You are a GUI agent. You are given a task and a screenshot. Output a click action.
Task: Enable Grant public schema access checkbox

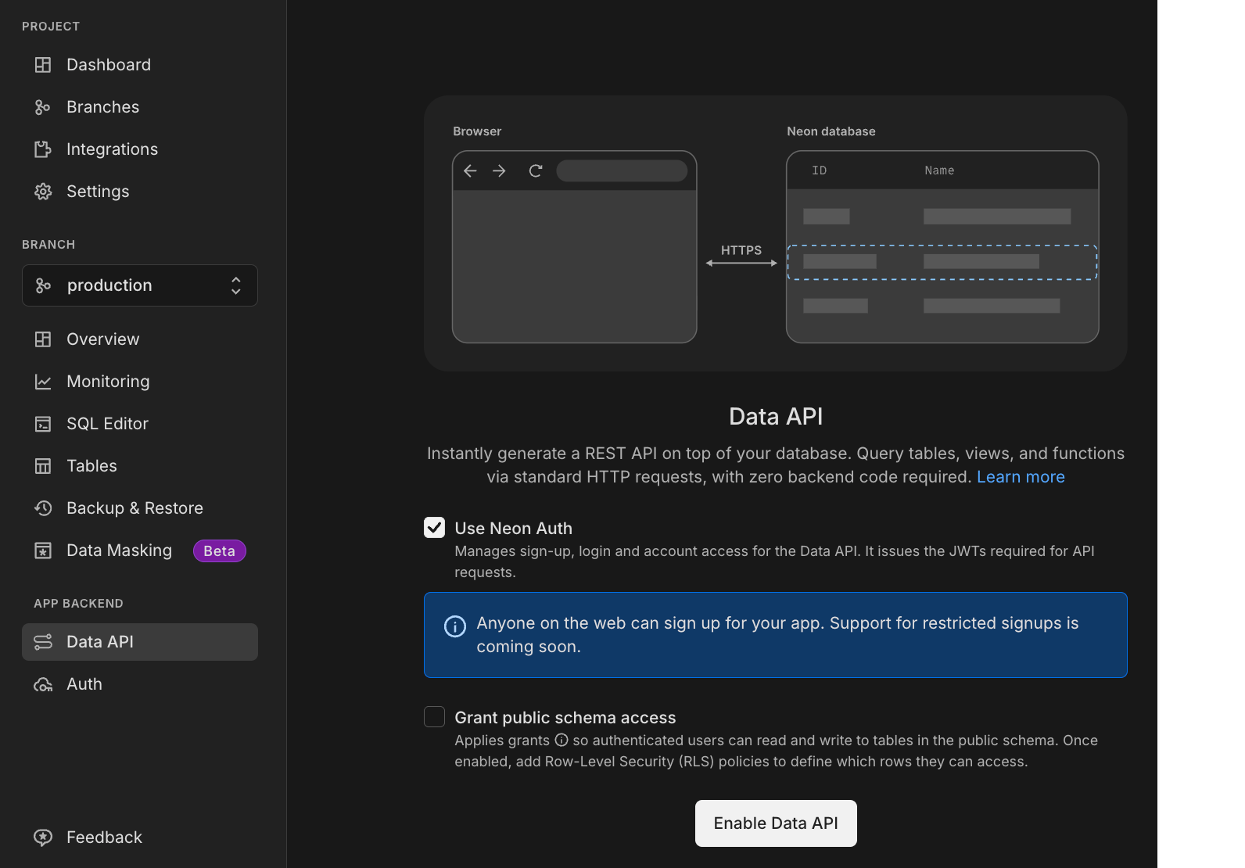[x=434, y=716]
